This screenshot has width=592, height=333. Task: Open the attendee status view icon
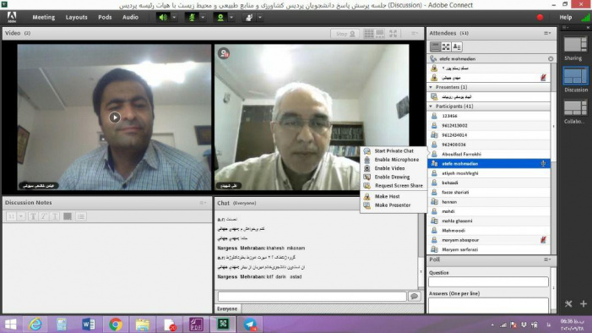click(457, 46)
